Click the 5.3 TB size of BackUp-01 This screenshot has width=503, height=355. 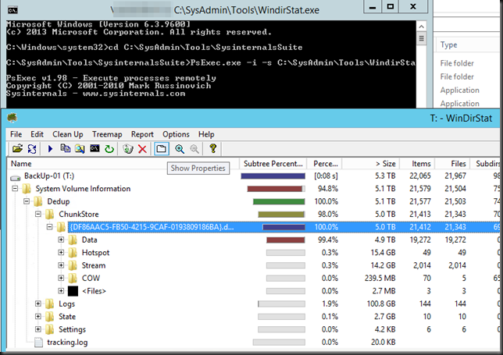point(385,176)
